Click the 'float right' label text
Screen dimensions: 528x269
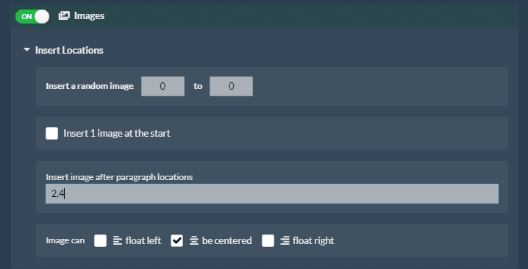tap(313, 241)
